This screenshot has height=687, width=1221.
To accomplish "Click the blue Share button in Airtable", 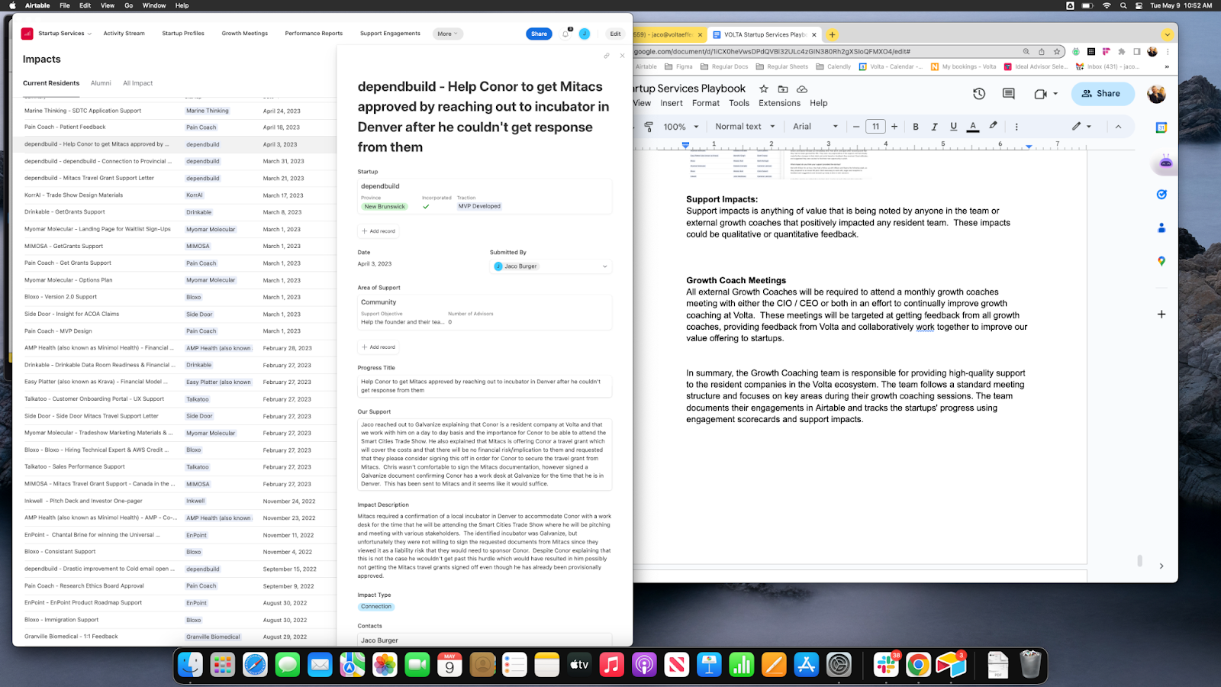I will [539, 34].
